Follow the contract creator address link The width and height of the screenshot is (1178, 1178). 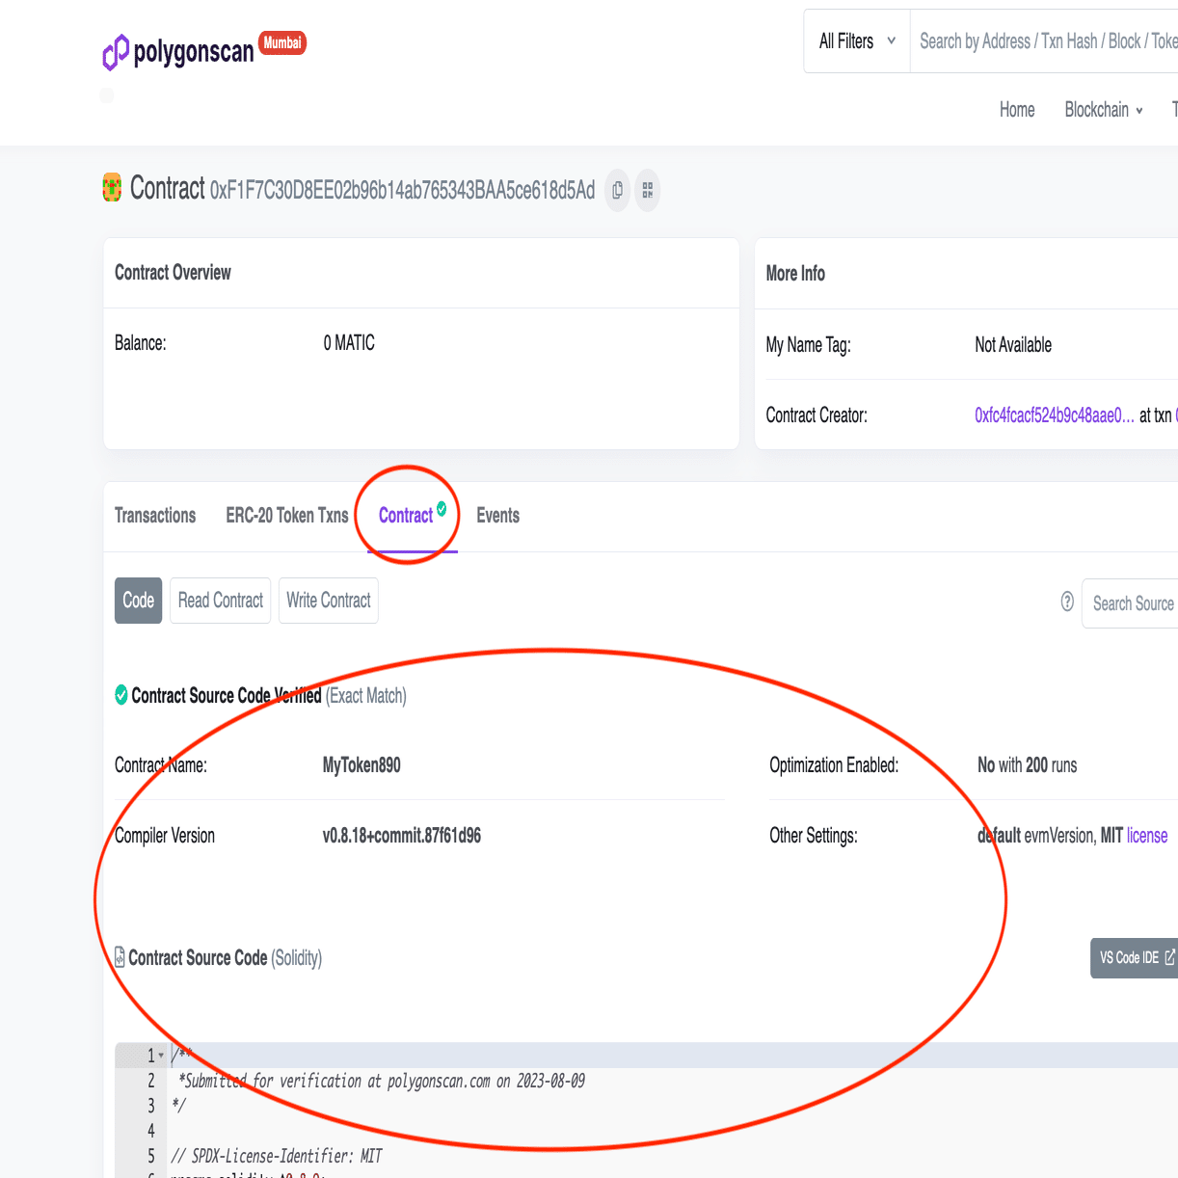click(x=1055, y=415)
